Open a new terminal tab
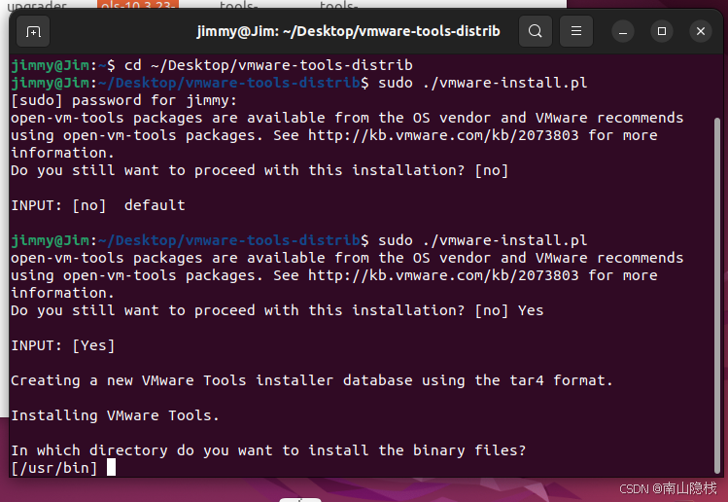Screen dimensions: 728x502 click(x=34, y=31)
